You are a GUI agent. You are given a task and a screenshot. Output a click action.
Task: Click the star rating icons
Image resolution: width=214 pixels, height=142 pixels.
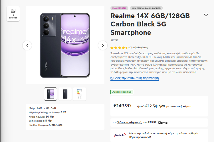tap(119, 48)
